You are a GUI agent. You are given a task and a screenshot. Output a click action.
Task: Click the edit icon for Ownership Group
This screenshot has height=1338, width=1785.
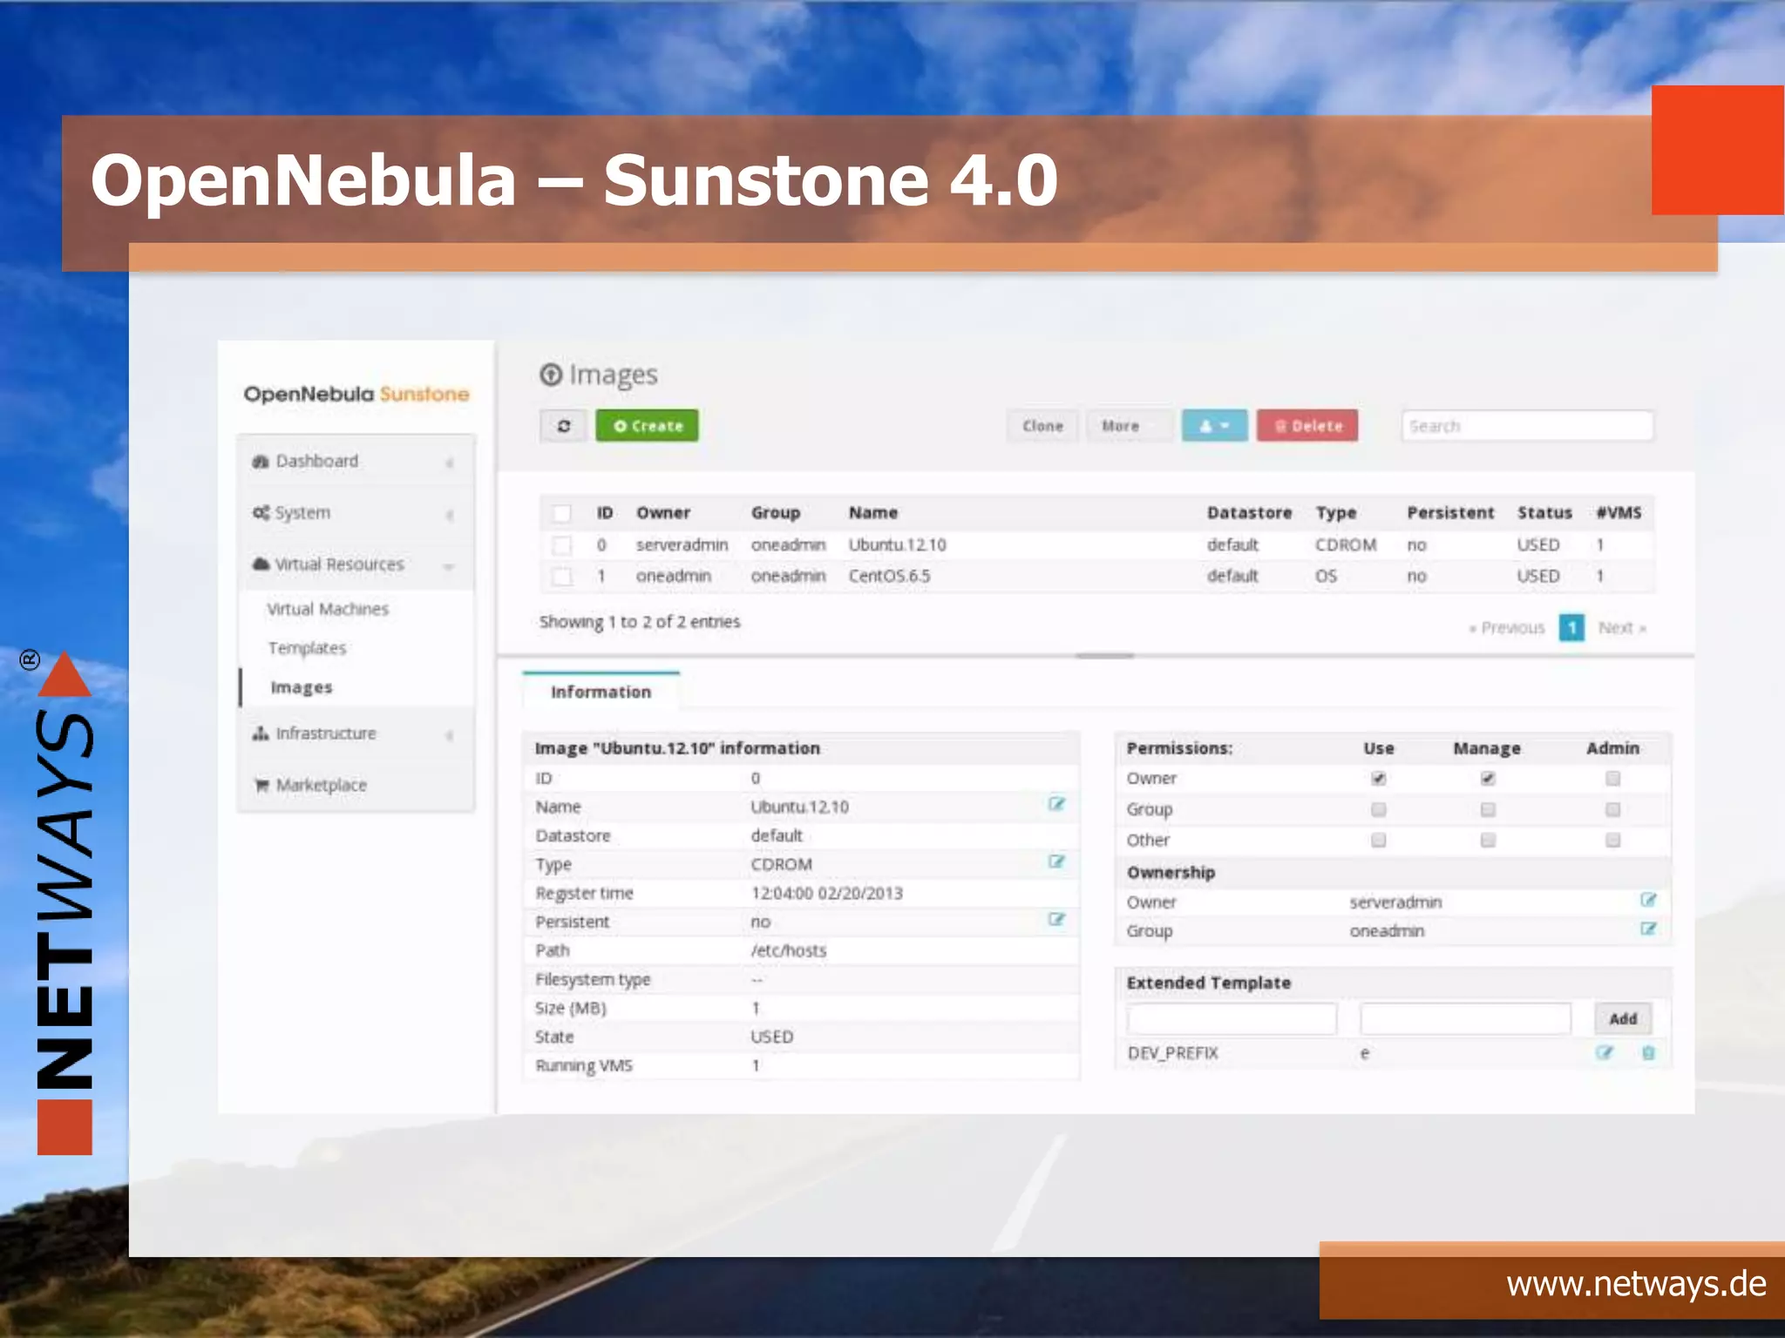[x=1648, y=929]
